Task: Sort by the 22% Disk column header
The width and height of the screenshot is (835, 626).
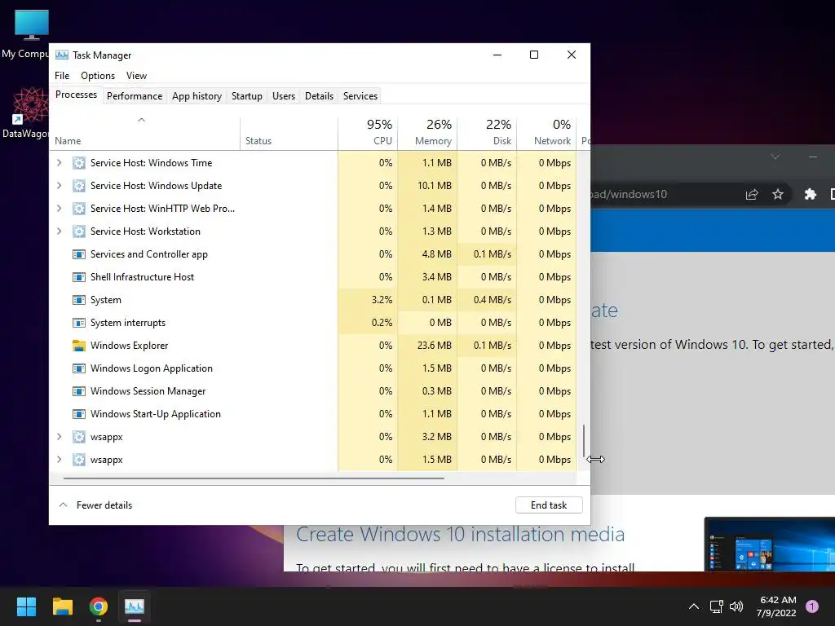Action: pos(488,133)
